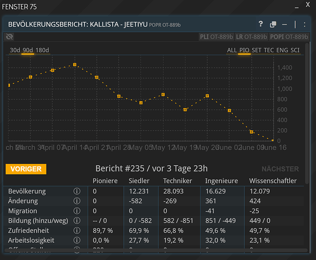Select the ENG chart filter
This screenshot has width=316, height=260.
pos(282,50)
